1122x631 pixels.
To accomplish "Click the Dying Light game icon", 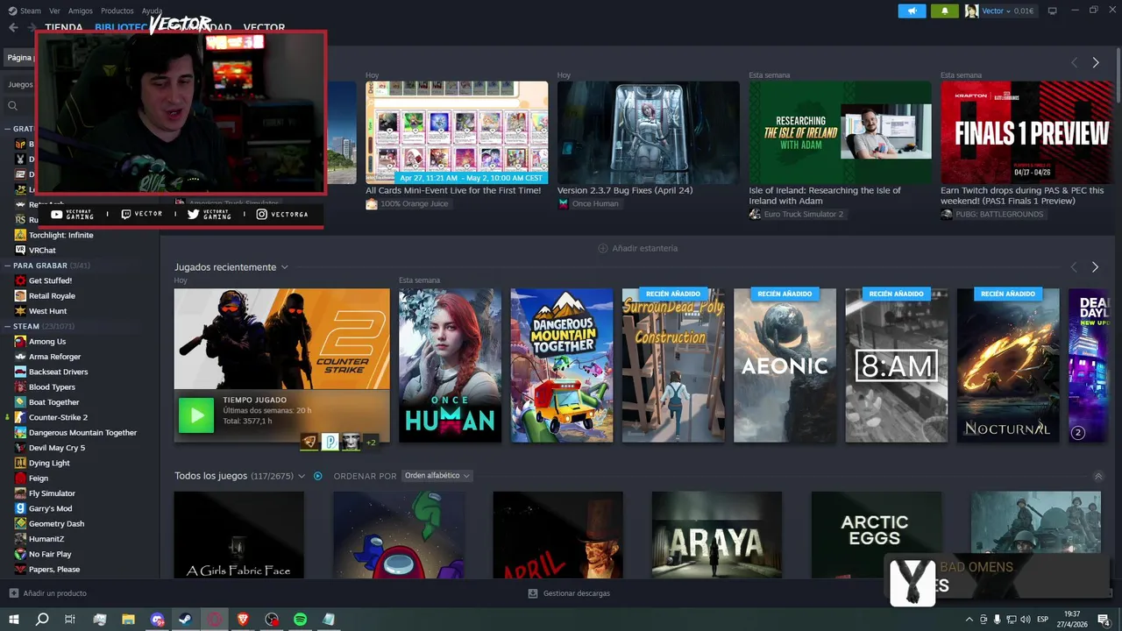I will point(20,463).
